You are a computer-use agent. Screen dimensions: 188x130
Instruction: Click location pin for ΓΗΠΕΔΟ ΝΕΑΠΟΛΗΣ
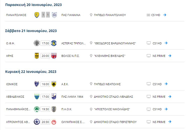coord(91,84)
